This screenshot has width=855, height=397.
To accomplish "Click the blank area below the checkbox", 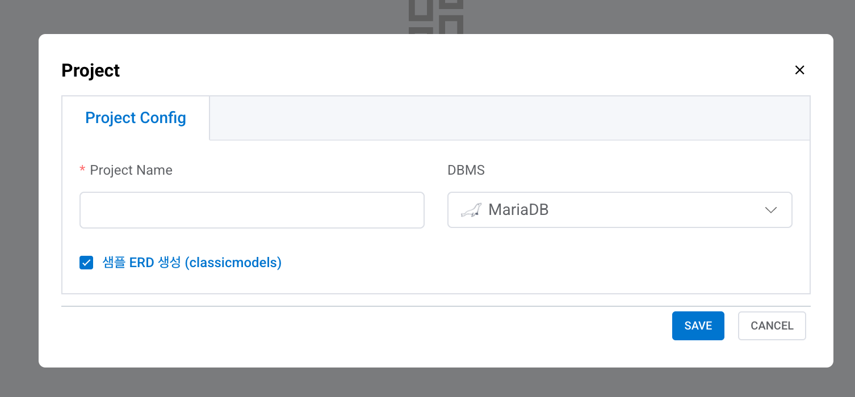I will click(x=435, y=282).
